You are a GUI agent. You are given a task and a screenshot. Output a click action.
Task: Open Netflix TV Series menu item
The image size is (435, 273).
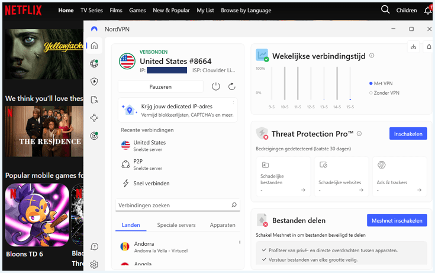click(x=92, y=10)
